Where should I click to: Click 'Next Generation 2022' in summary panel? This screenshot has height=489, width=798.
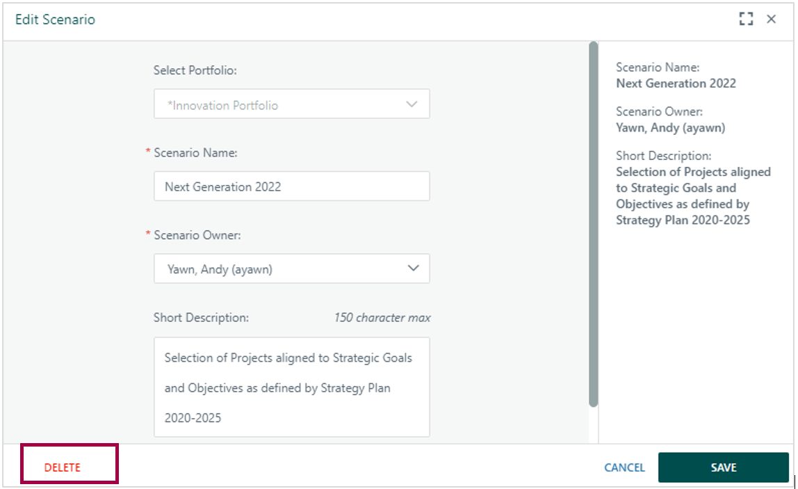[676, 83]
